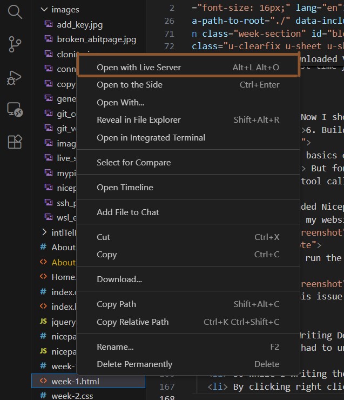344x400 pixels.
Task: Choose Copy Path
Action: click(188, 304)
